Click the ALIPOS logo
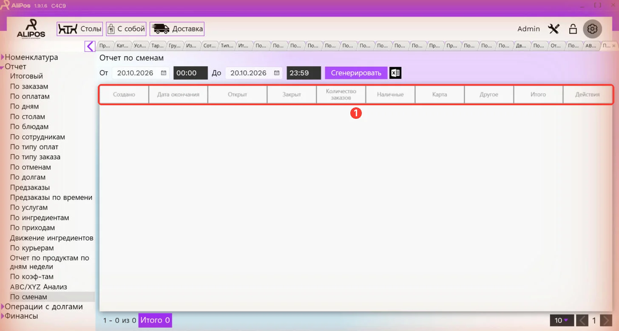 click(31, 29)
